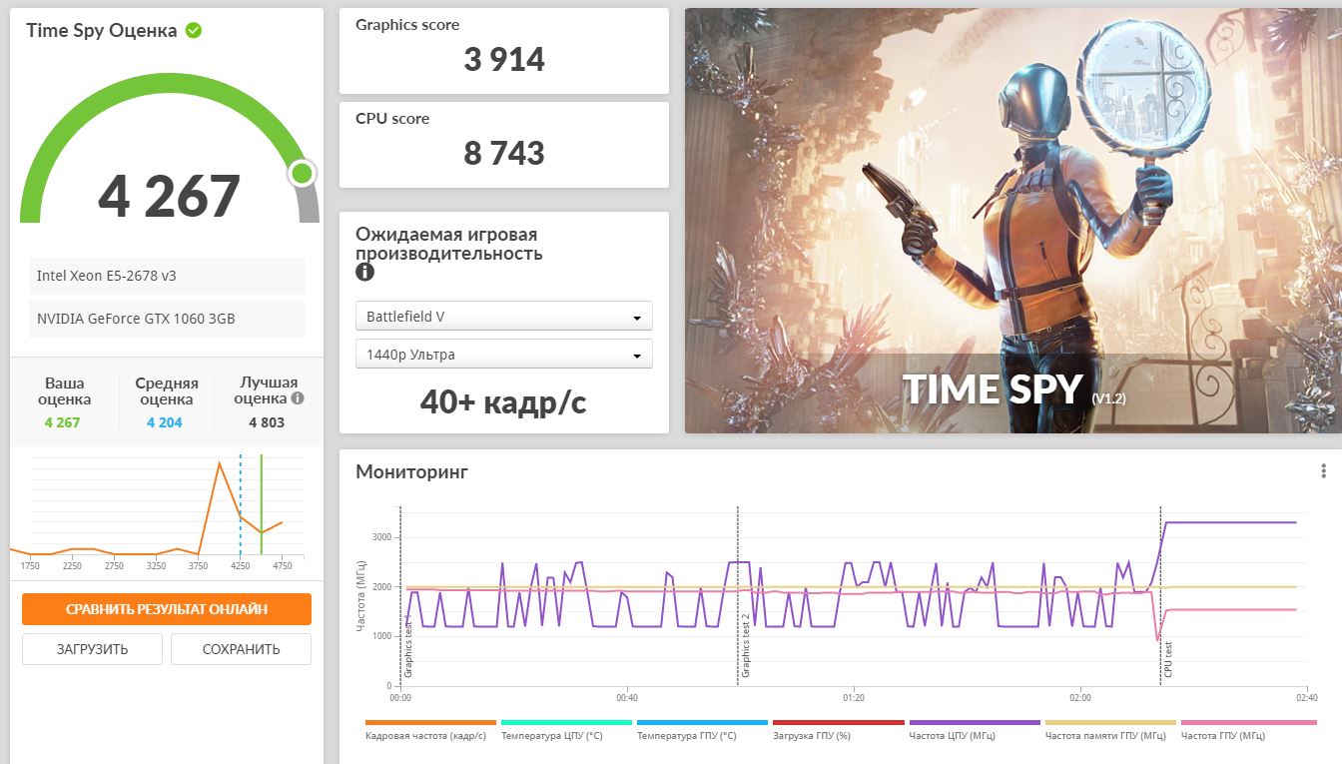Click NVIDIA GeForce GTX 1060 3GB entry
The height and width of the screenshot is (764, 1342).
(x=167, y=319)
